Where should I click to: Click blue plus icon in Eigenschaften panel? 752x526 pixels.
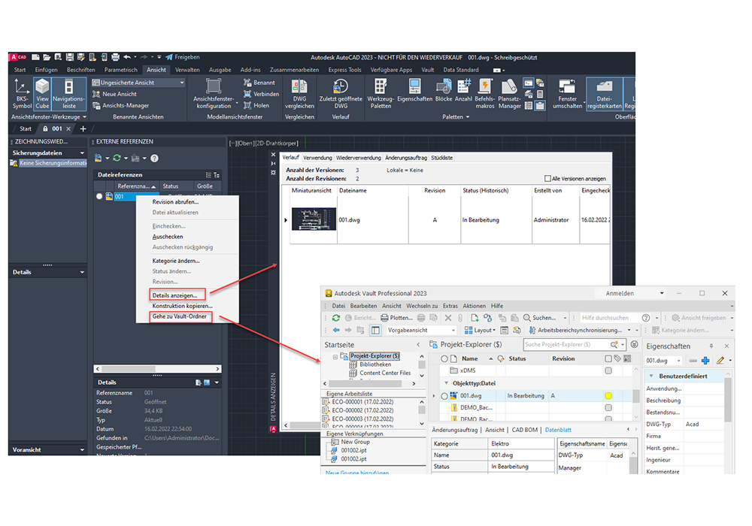tap(705, 361)
